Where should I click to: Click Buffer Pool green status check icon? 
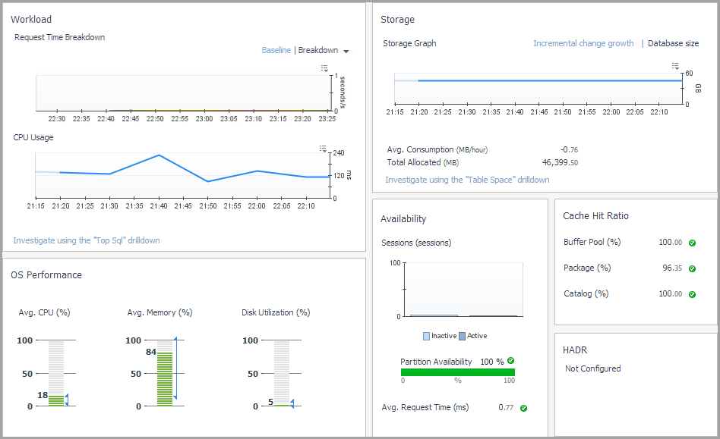tap(692, 243)
